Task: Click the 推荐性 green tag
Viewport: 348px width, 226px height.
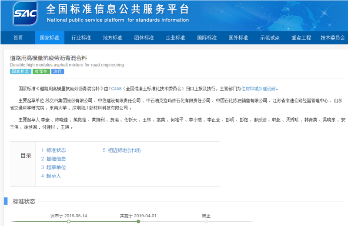Action: click(42, 72)
